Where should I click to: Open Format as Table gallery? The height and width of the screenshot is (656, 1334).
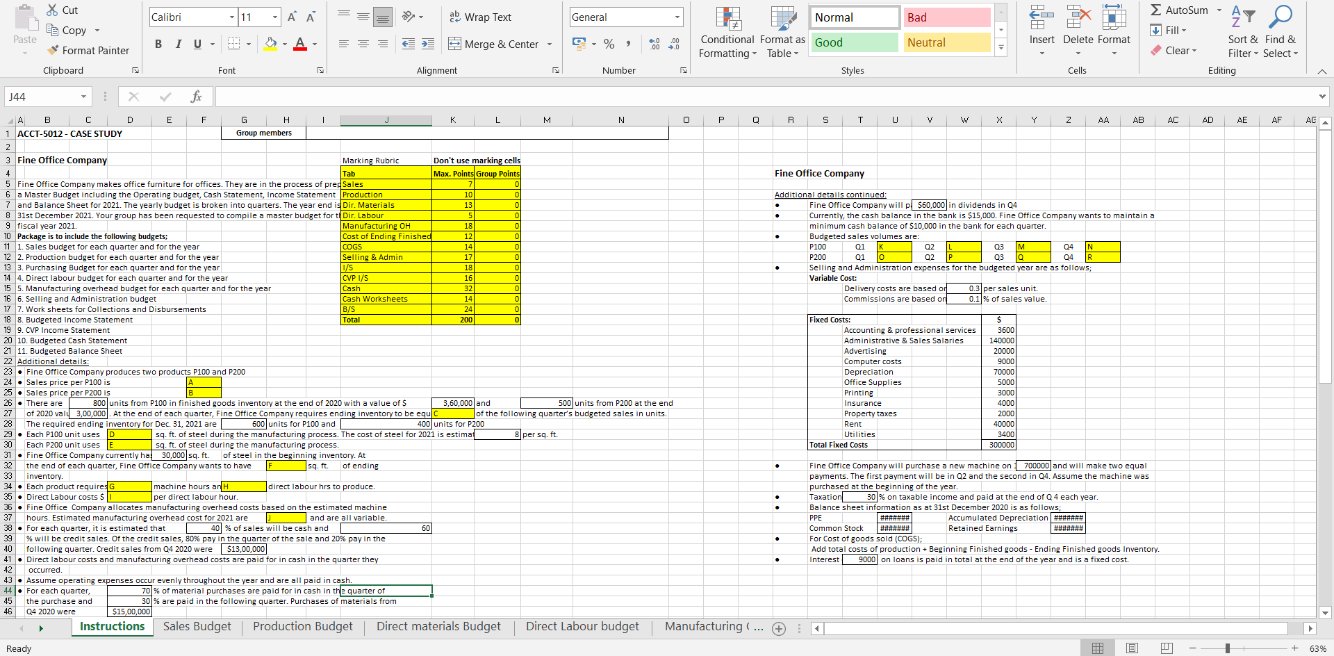click(782, 33)
